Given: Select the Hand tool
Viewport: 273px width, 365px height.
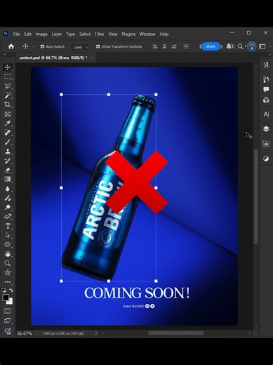Looking at the screenshot, I should point(8,254).
